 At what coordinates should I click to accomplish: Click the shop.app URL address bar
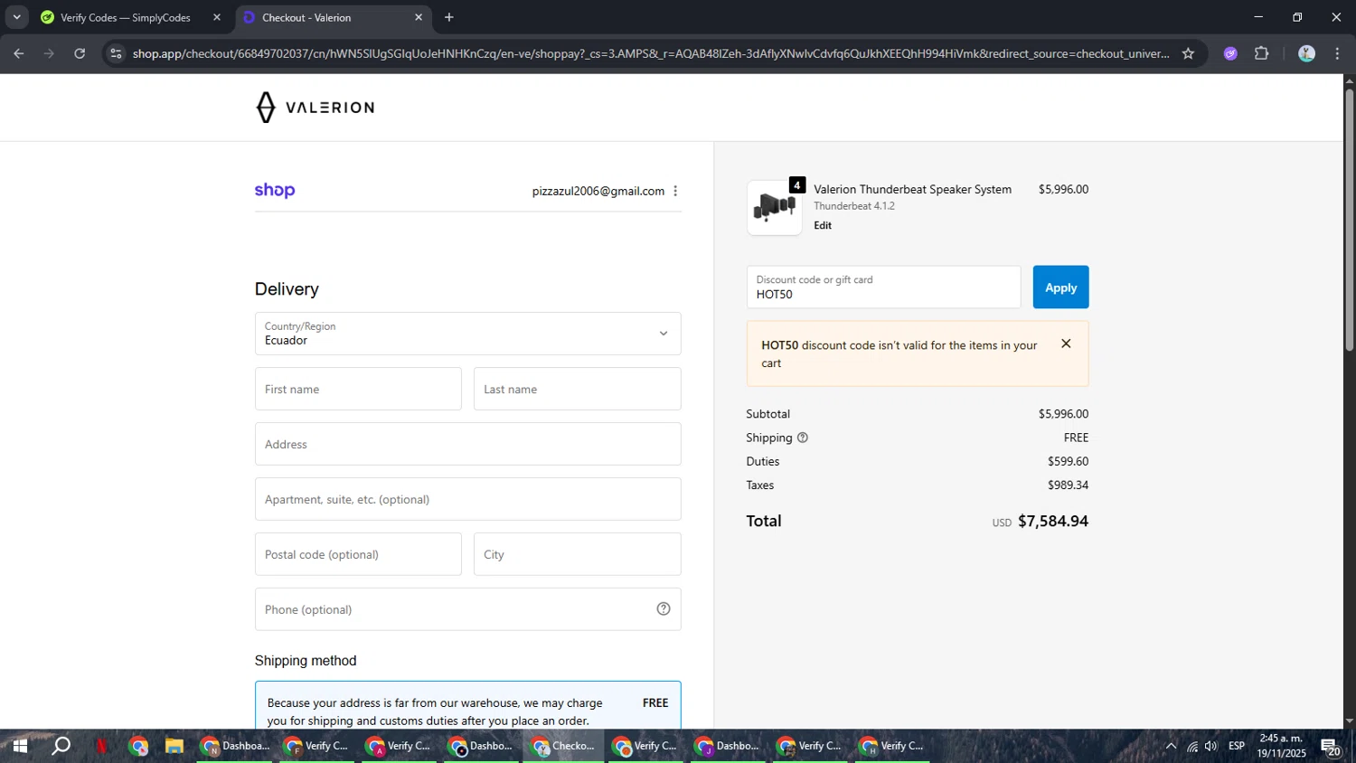click(651, 53)
